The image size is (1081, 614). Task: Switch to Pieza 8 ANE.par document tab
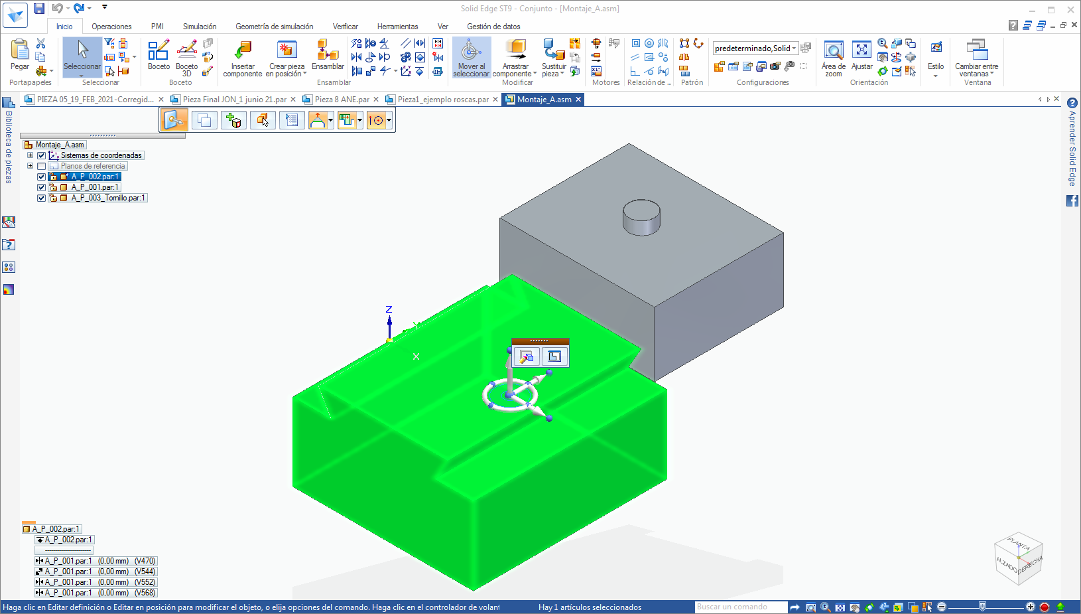click(x=342, y=100)
